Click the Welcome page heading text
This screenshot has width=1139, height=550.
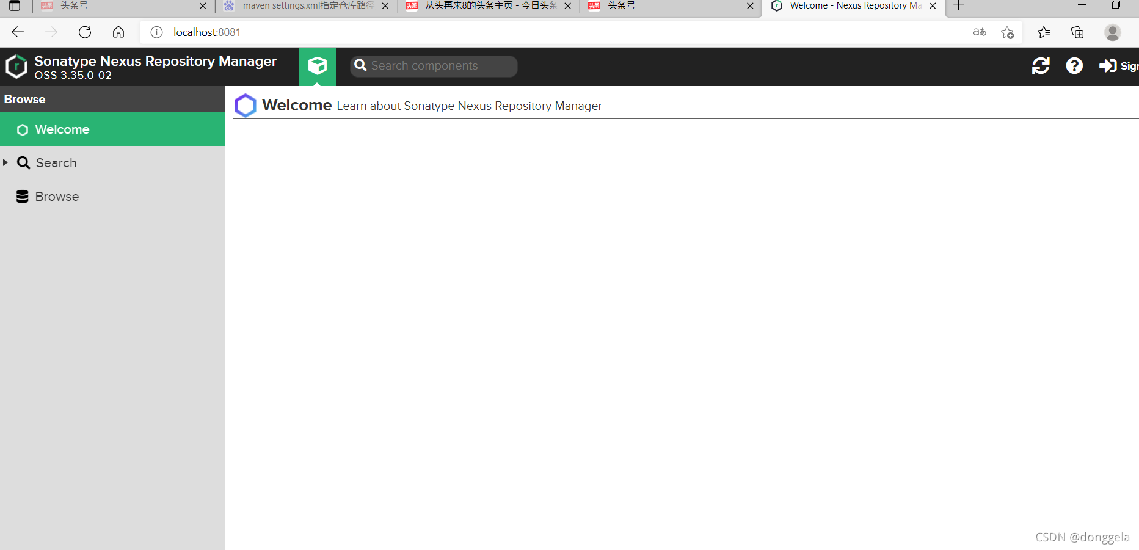297,105
